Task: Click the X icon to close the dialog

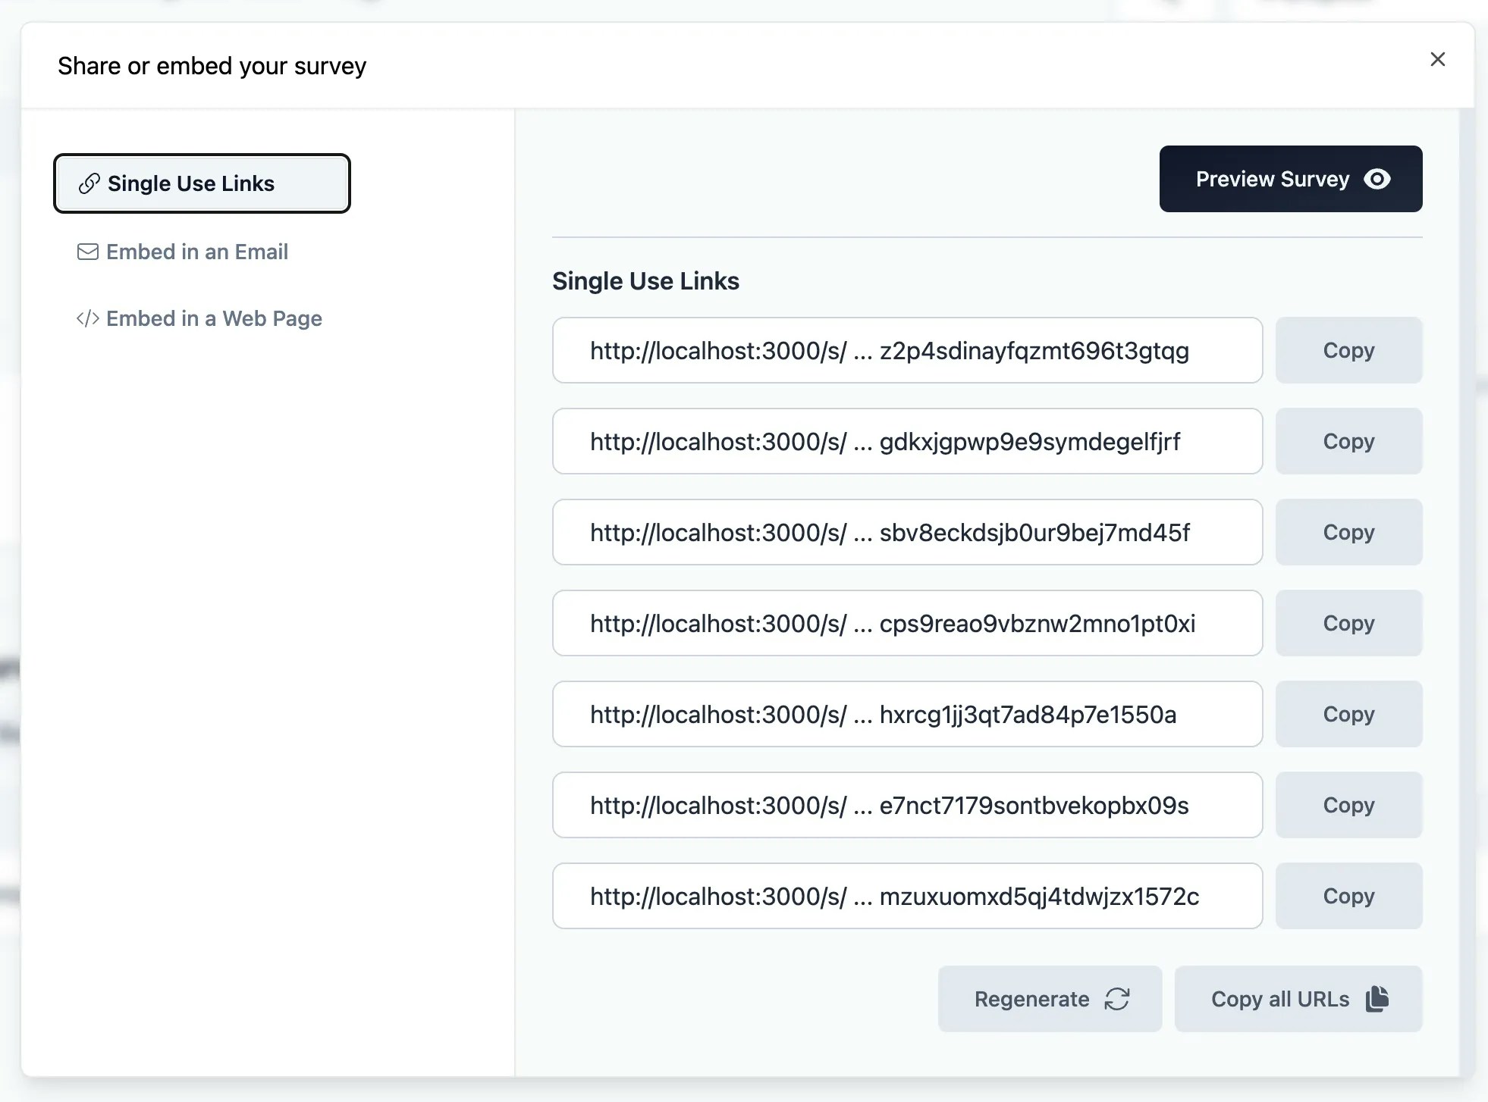Action: [x=1437, y=59]
